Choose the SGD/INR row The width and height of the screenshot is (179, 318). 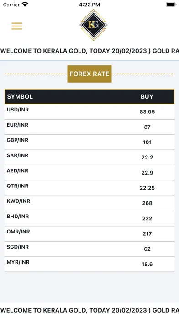pyautogui.click(x=89, y=249)
